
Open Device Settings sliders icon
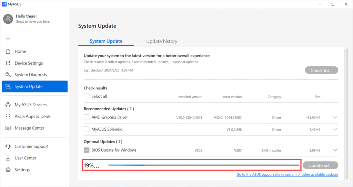pyautogui.click(x=8, y=63)
